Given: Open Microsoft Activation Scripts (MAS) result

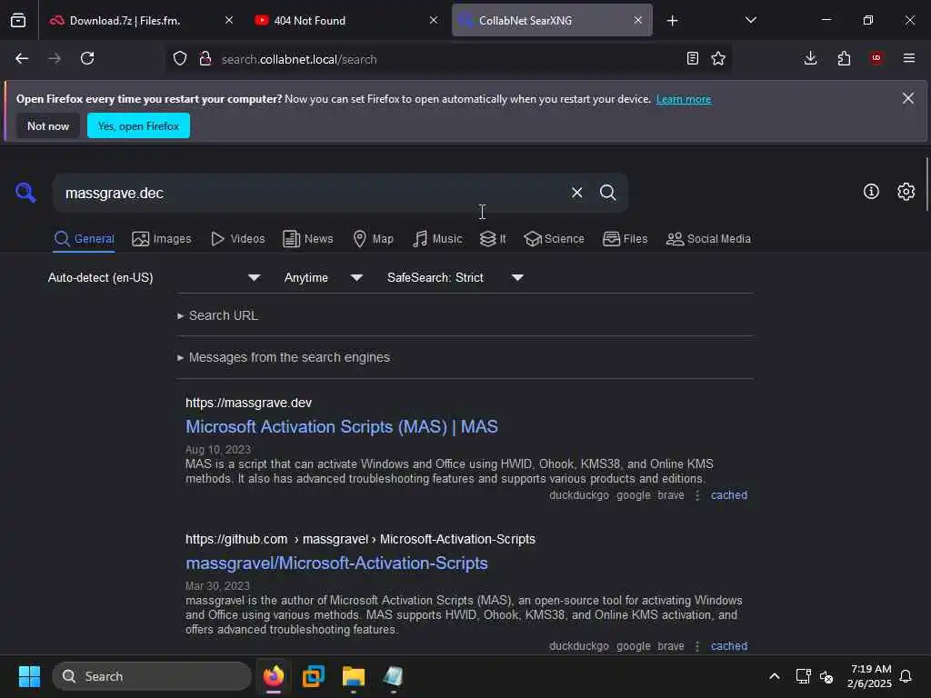Looking at the screenshot, I should [342, 427].
